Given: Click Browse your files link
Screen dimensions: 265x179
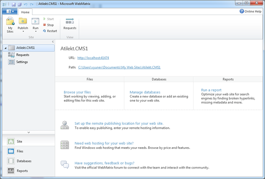Looking at the screenshot, I should click(x=77, y=92).
